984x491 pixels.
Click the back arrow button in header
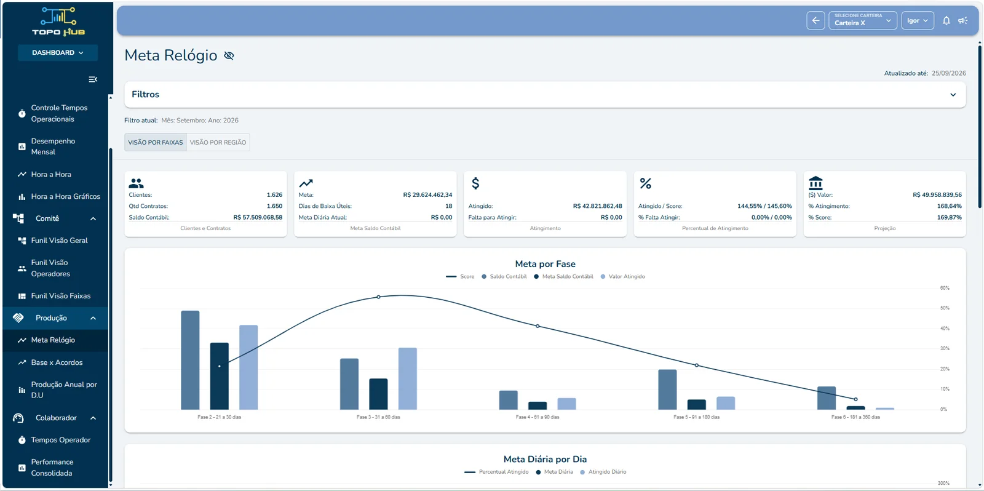(x=815, y=20)
